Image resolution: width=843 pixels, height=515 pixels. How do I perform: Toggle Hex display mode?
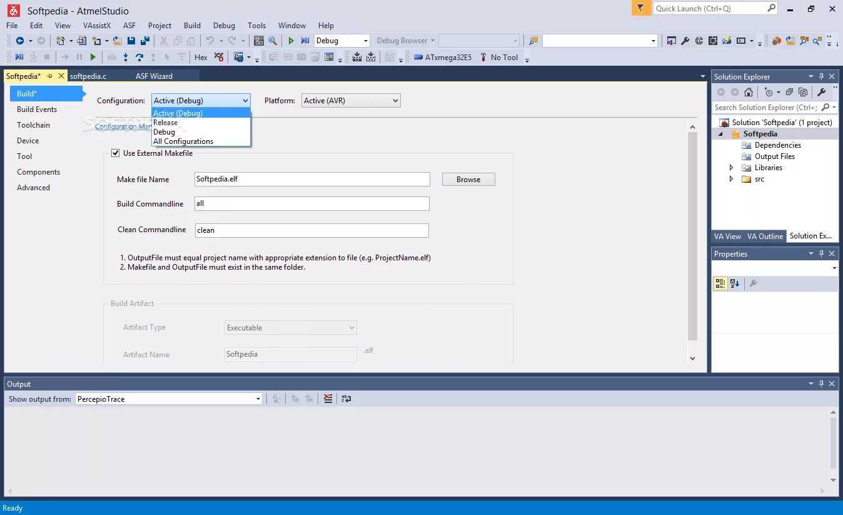click(x=201, y=57)
